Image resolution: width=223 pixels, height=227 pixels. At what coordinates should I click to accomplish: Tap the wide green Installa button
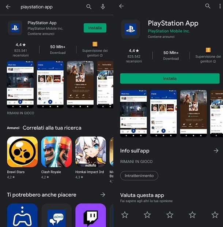170,78
